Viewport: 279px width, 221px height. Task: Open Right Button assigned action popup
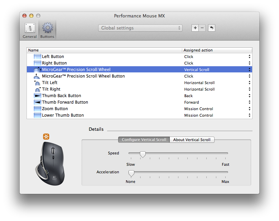(x=249, y=63)
